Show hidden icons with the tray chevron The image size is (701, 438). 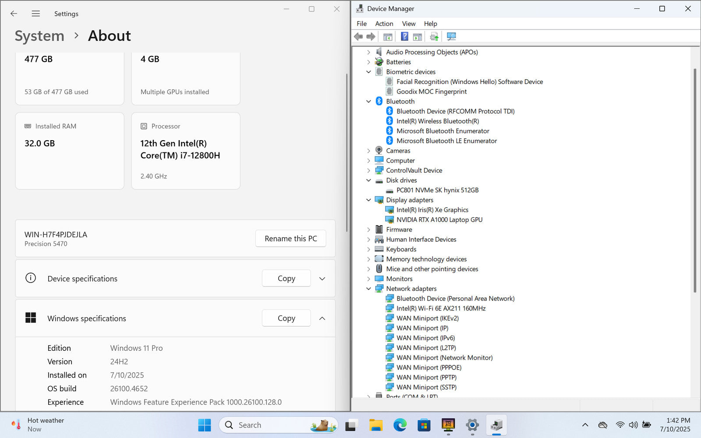585,425
